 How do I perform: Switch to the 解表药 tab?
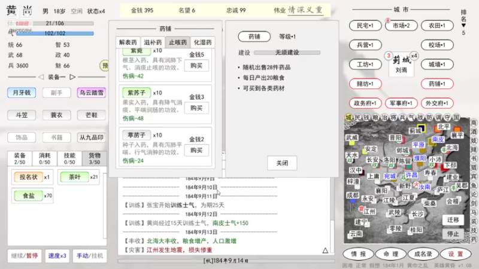(x=128, y=42)
